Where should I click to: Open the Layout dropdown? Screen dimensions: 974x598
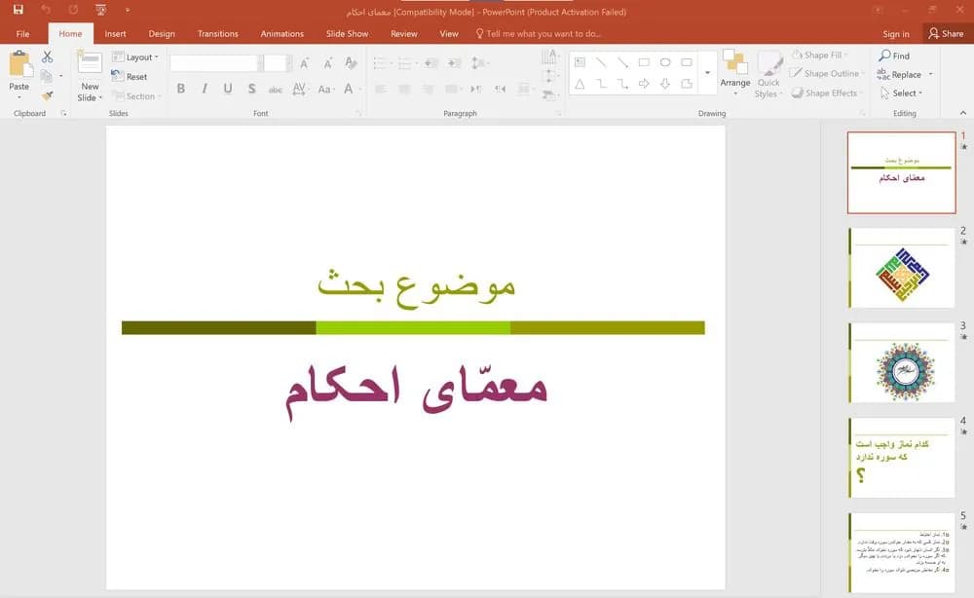pyautogui.click(x=134, y=57)
